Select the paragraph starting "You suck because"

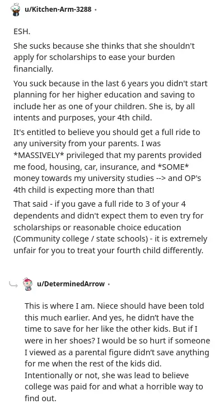(110, 100)
